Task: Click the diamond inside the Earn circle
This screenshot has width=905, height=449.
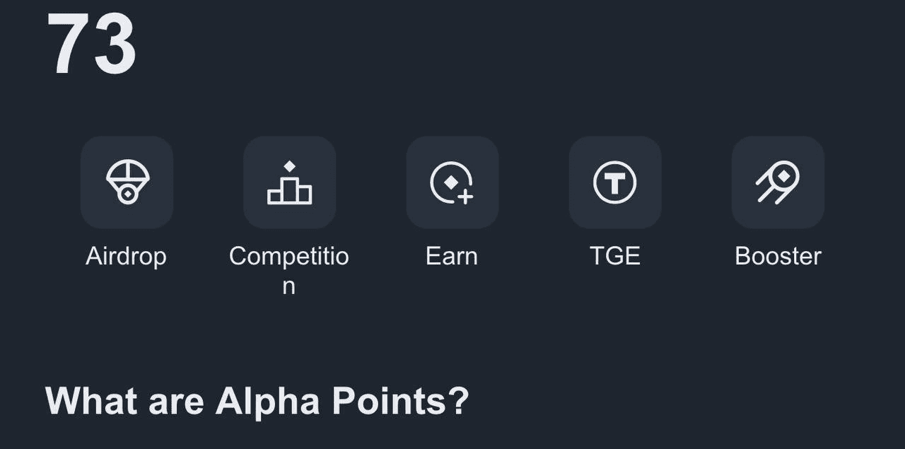Action: (450, 182)
